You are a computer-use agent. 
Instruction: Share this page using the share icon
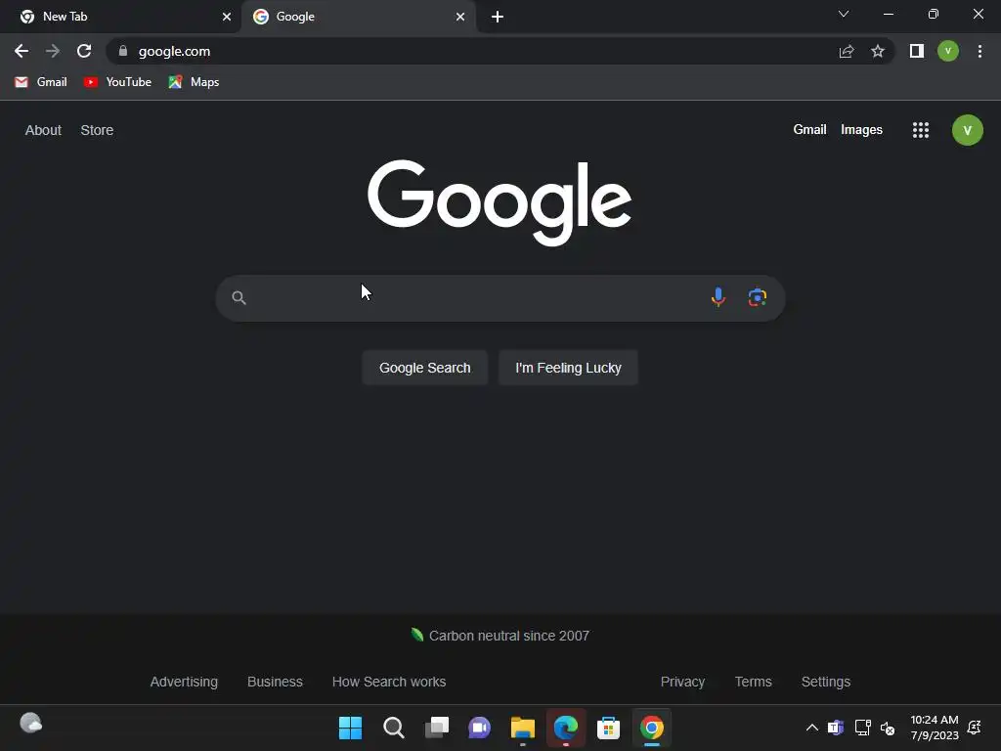tap(847, 51)
